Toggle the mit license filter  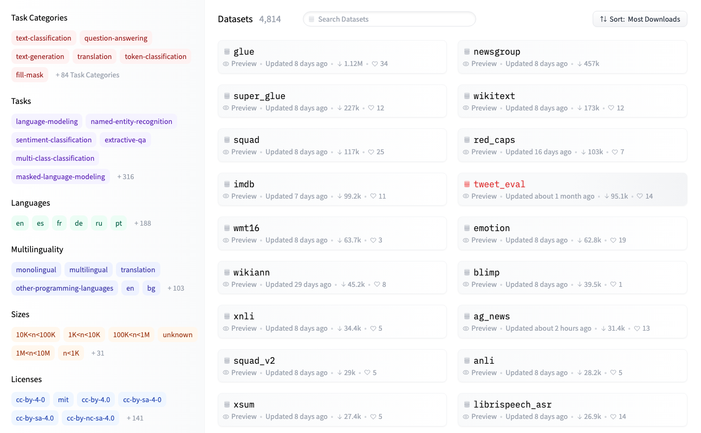(63, 399)
